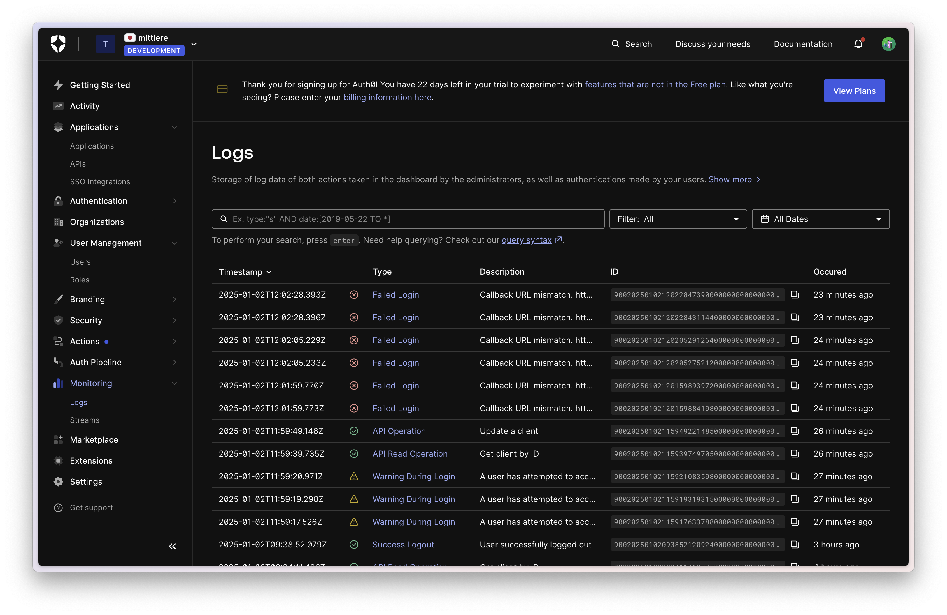
Task: Open the notifications bell
Action: click(x=858, y=44)
